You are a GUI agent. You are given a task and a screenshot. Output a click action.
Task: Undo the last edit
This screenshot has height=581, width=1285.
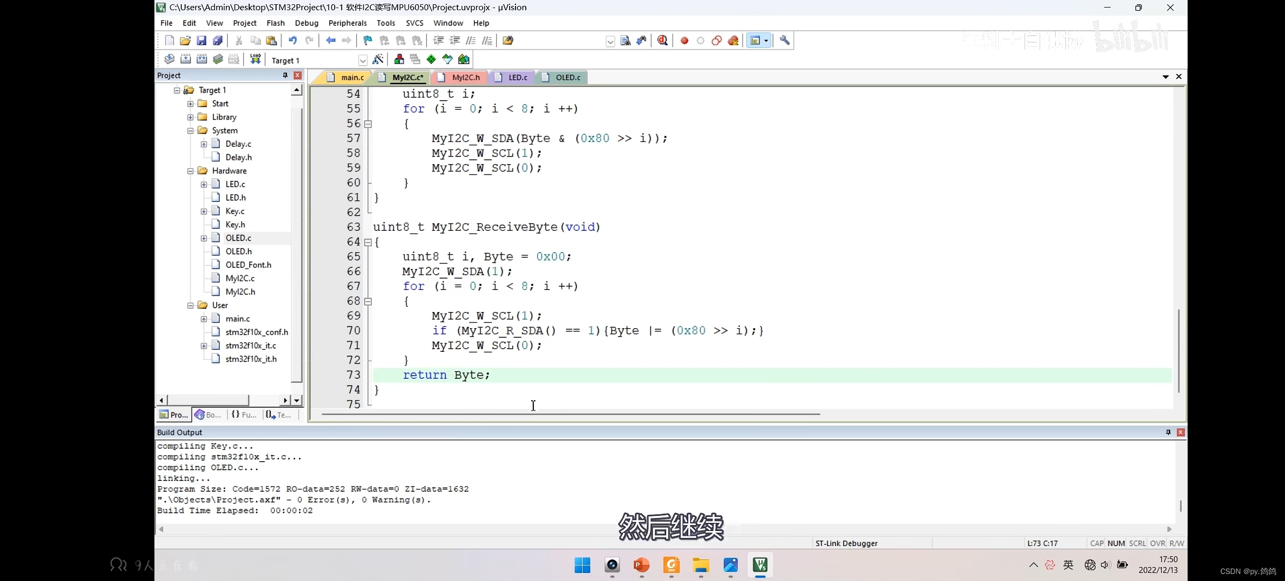click(x=292, y=40)
